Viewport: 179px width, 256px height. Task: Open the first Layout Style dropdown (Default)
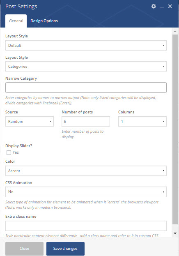(x=86, y=45)
